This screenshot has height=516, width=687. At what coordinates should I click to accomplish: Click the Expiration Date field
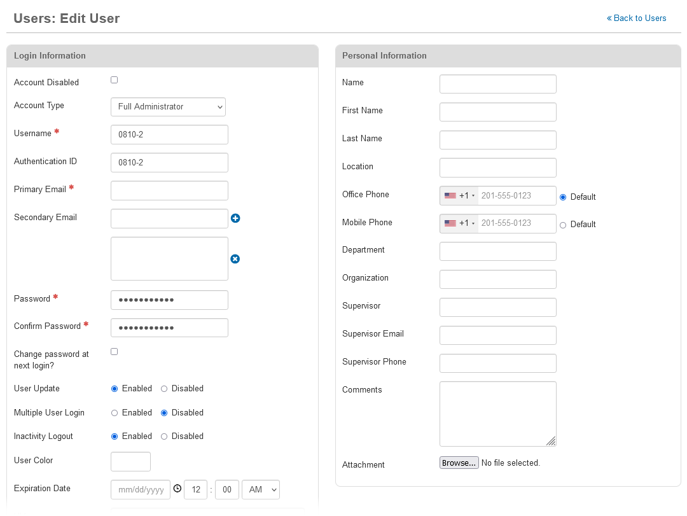140,489
